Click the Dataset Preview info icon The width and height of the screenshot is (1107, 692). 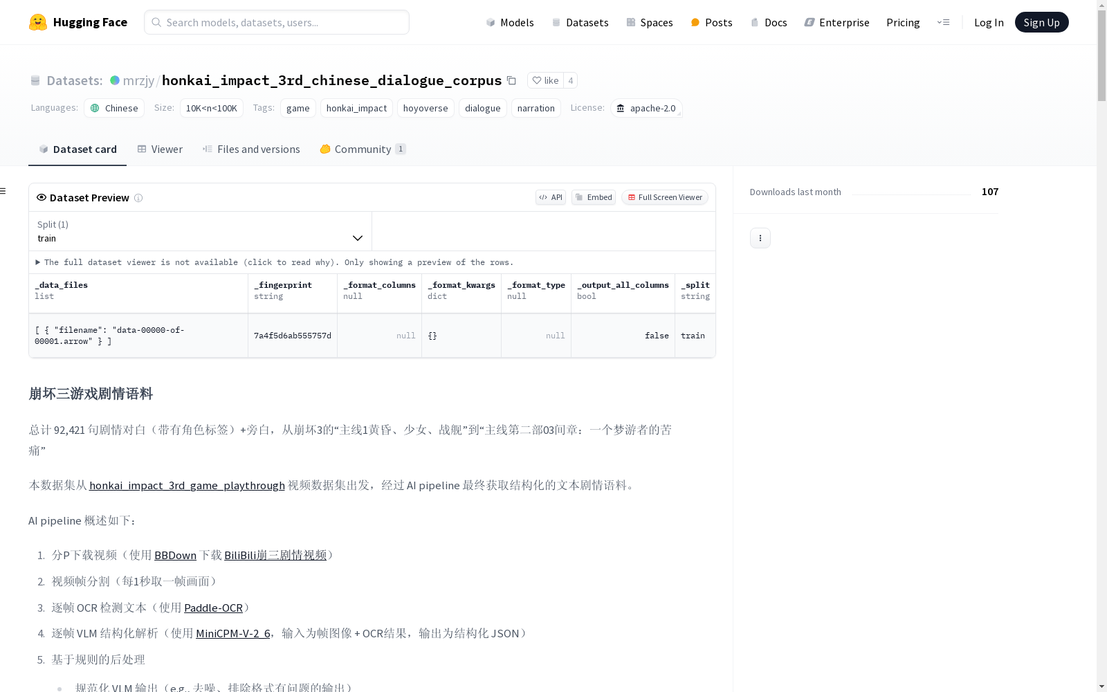coord(138,198)
